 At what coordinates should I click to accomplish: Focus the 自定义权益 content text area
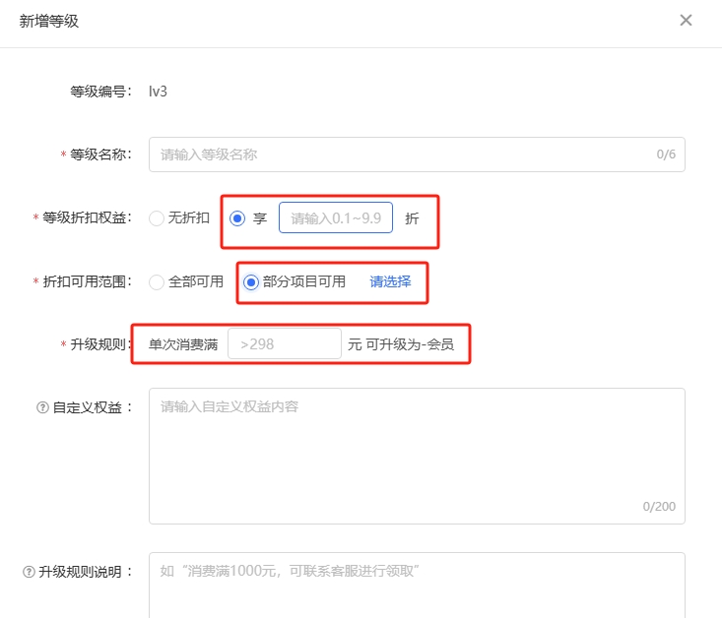(417, 456)
